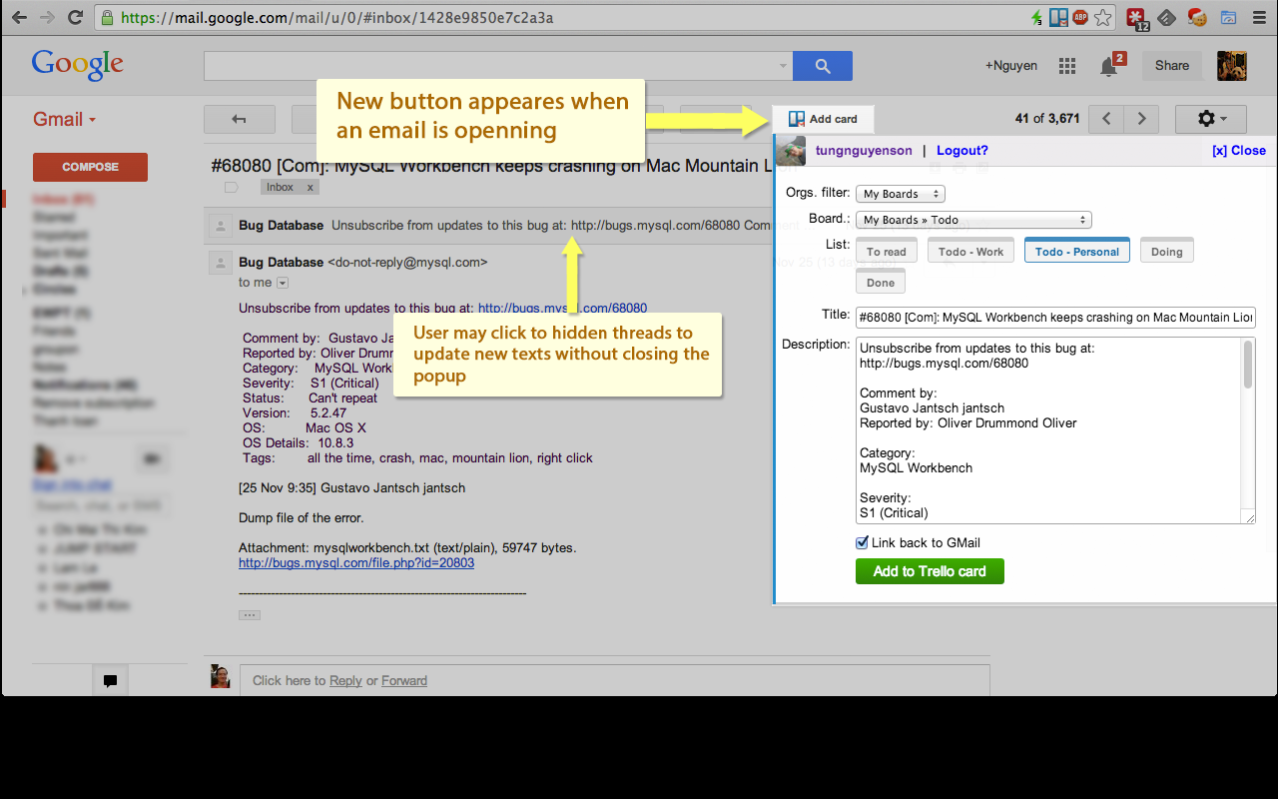Click the Add to Trello card button
The width and height of the screenshot is (1278, 799).
coord(930,572)
